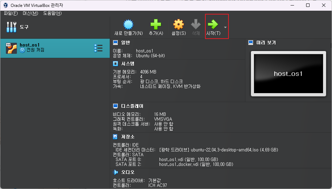Click the name value host_os1 in General
The width and height of the screenshot is (332, 189).
point(144,51)
